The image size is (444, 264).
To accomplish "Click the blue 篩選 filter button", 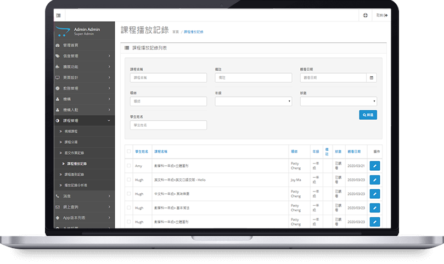I will point(368,115).
